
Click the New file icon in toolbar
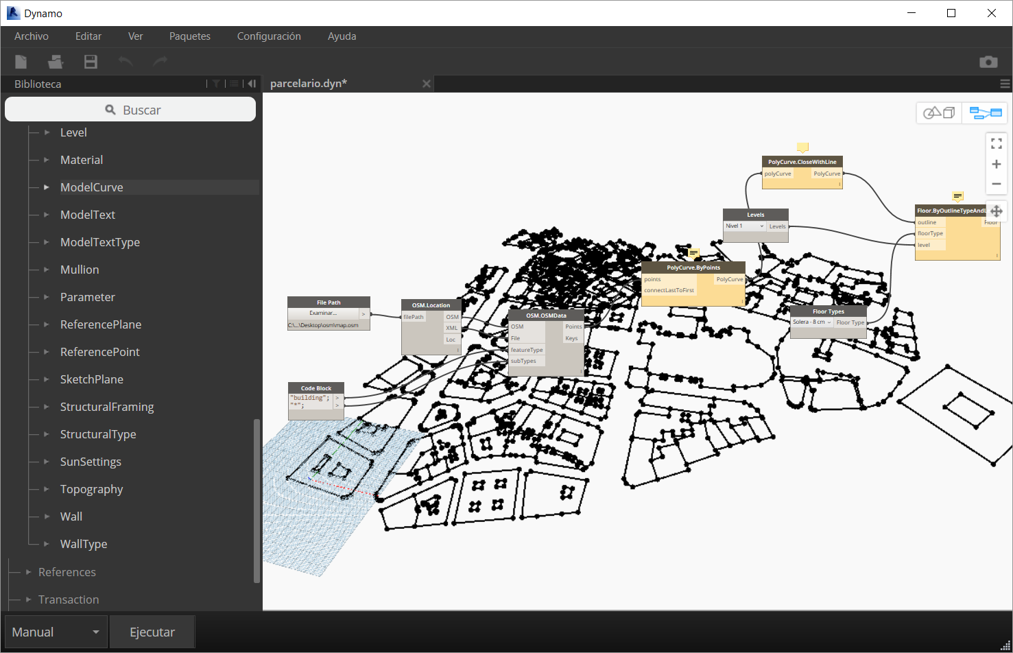click(x=21, y=62)
